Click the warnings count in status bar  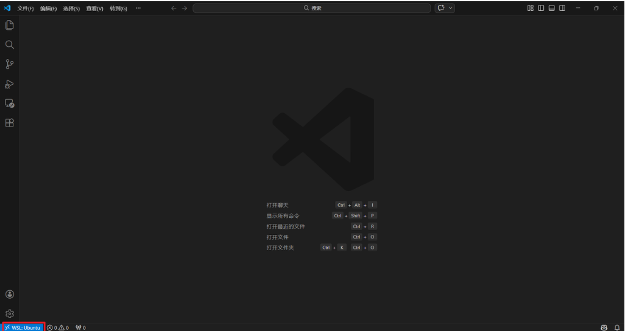pos(64,328)
